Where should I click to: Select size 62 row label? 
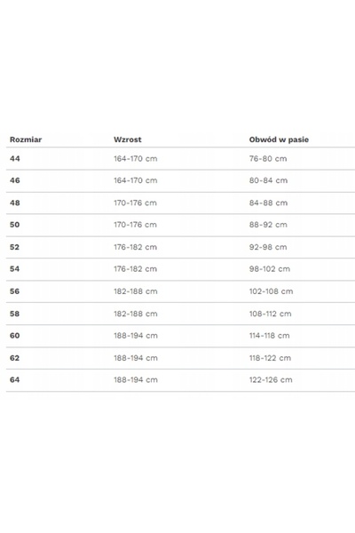click(14, 358)
